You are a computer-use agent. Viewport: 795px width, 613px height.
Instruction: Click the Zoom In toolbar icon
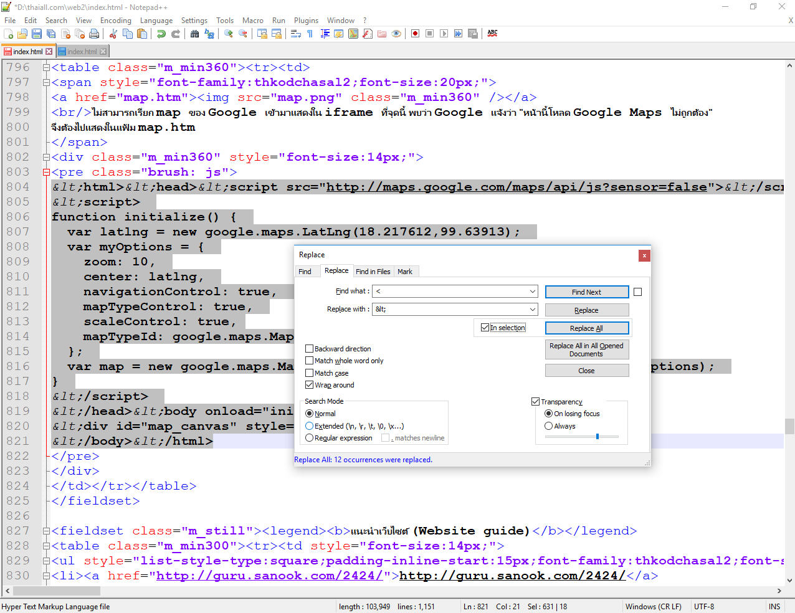pos(229,34)
